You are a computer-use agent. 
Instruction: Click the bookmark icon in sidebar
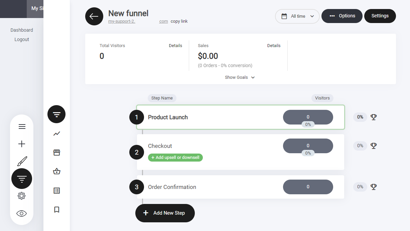click(x=56, y=210)
